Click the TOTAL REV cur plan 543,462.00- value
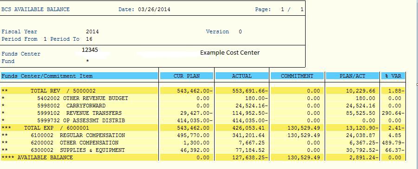The image size is (418, 169). point(195,91)
